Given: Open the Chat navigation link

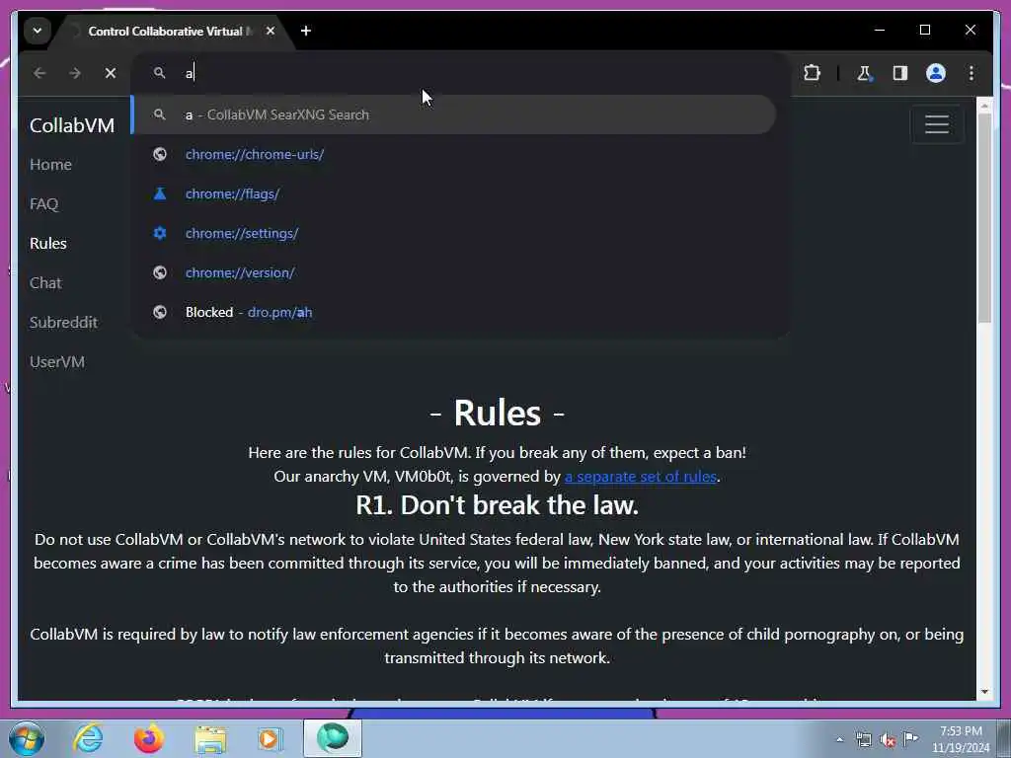Looking at the screenshot, I should tap(45, 282).
